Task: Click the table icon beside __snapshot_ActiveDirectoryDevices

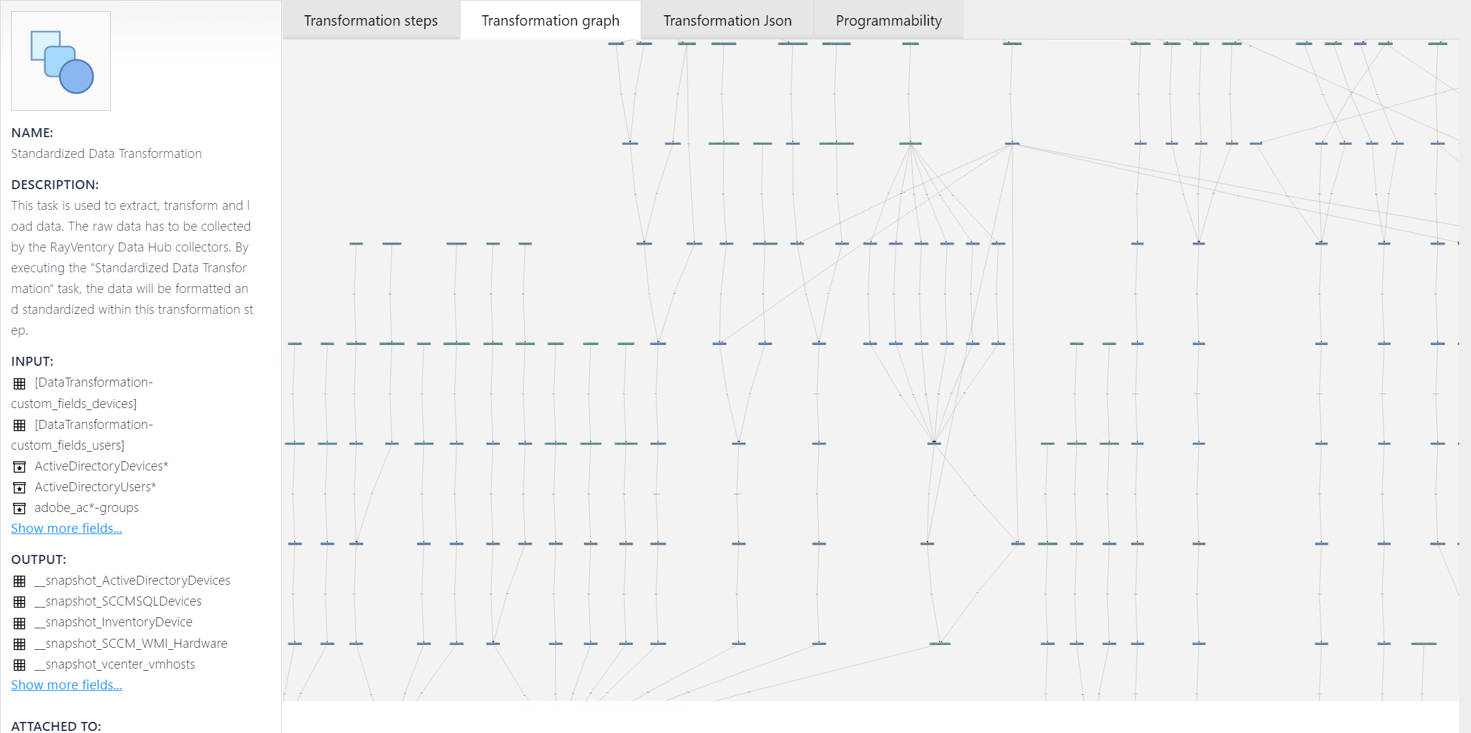Action: (19, 581)
